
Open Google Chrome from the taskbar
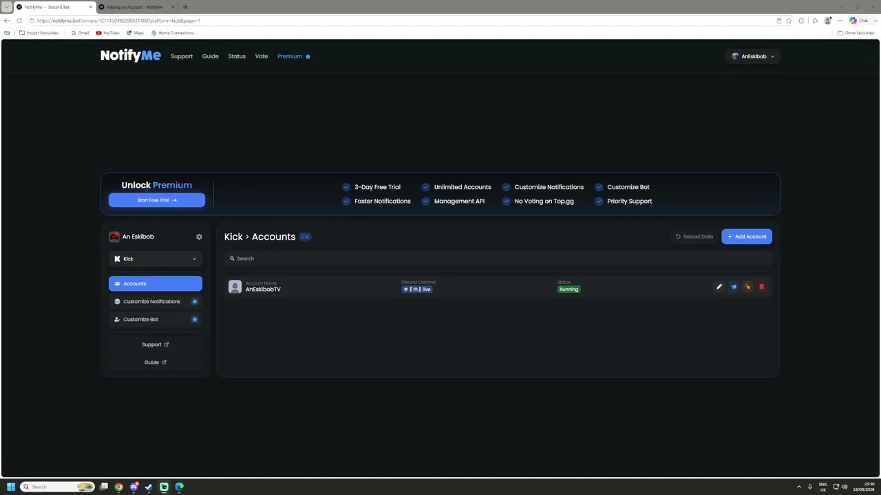tap(118, 487)
